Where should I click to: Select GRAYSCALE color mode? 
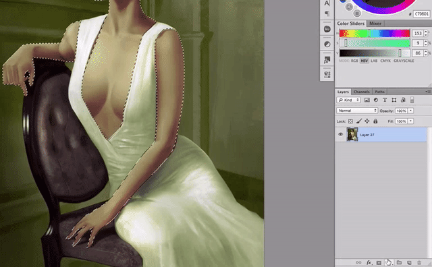click(x=404, y=61)
